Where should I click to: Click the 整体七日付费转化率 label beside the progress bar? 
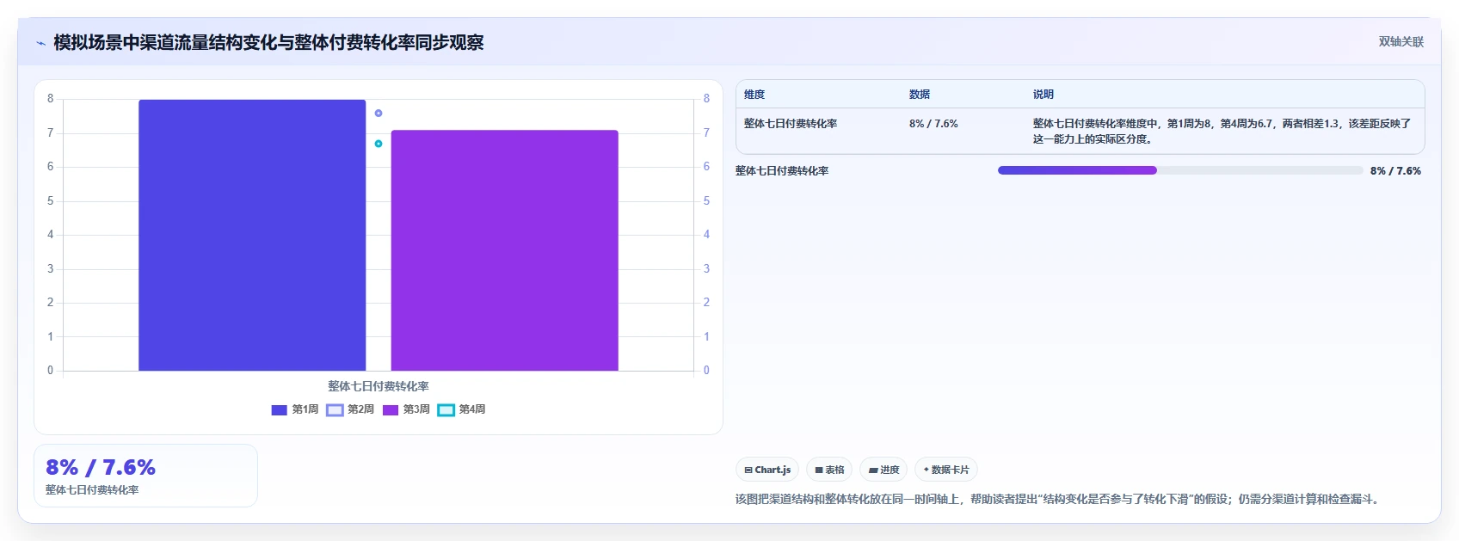782,171
